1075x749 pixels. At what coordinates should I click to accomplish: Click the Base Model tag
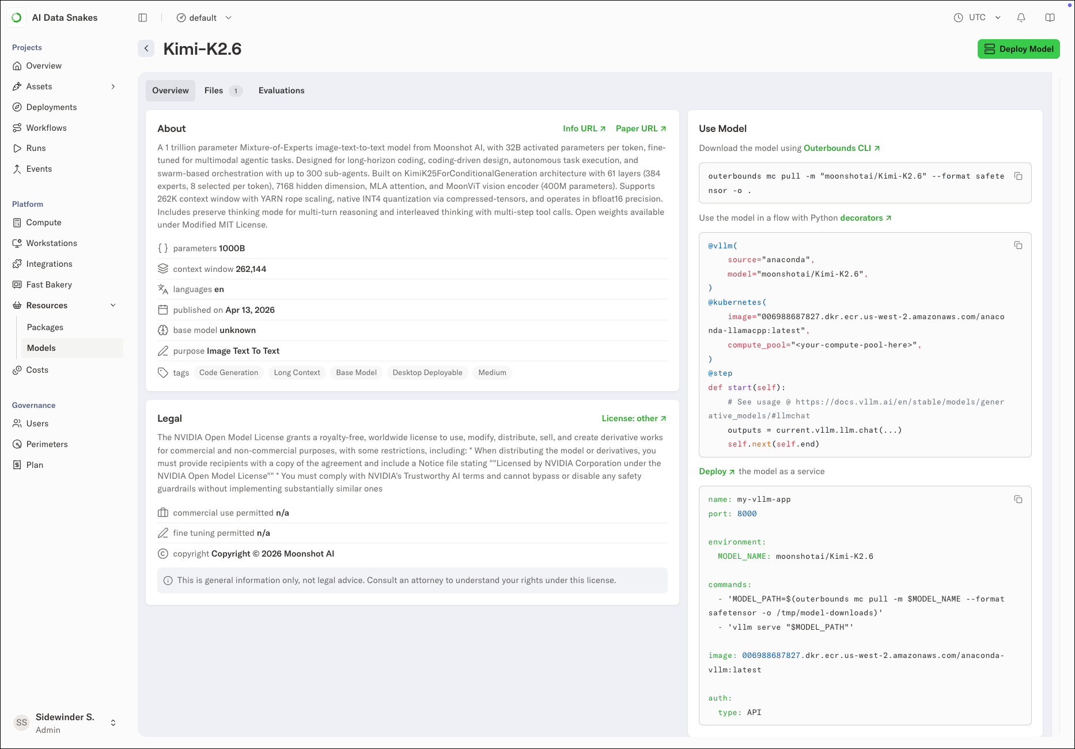pos(357,373)
